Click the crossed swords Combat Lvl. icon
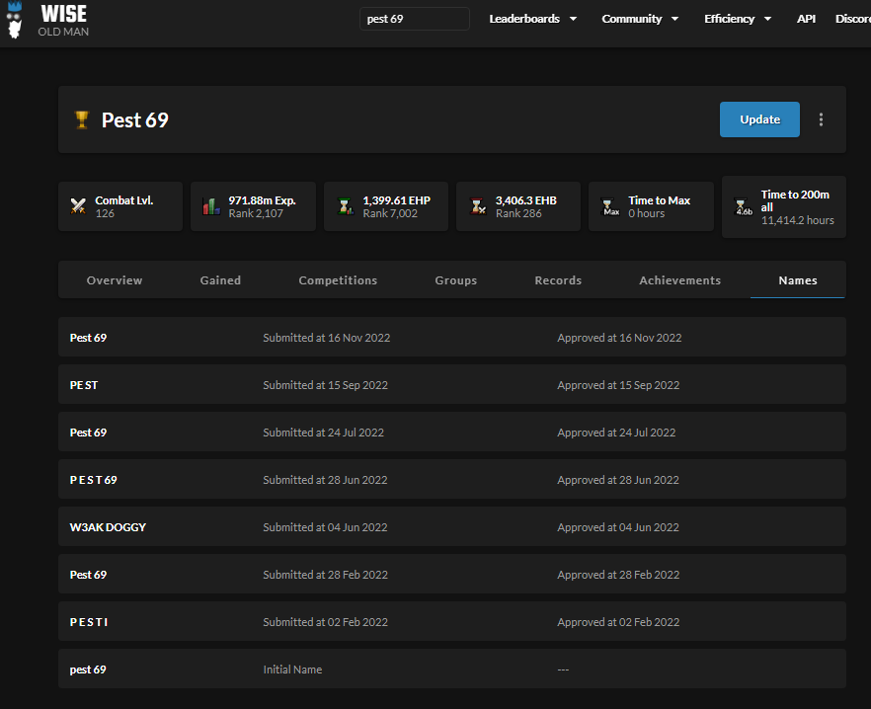Image resolution: width=871 pixels, height=709 pixels. 78,206
